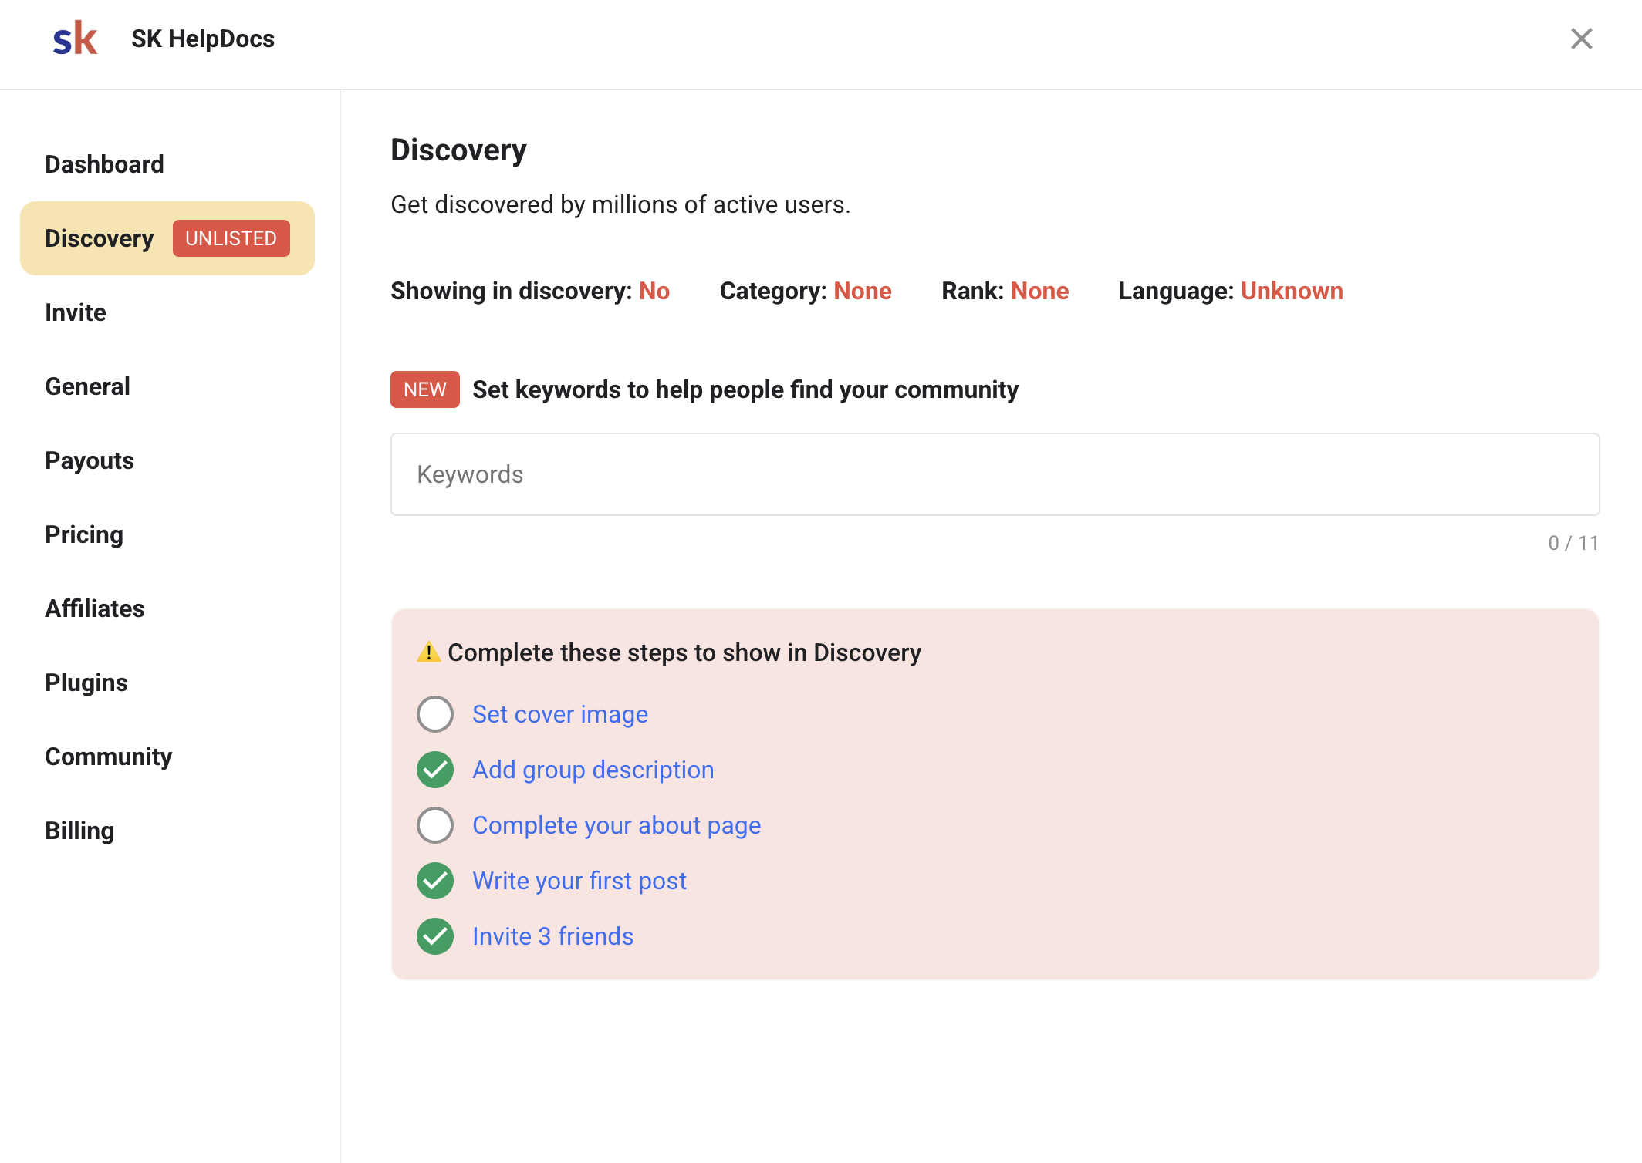Click empty circle beside Complete your about page
1642x1163 pixels.
[x=435, y=825]
